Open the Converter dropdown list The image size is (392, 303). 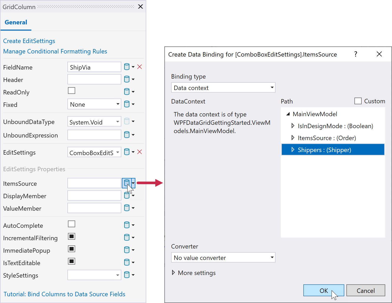point(223,258)
